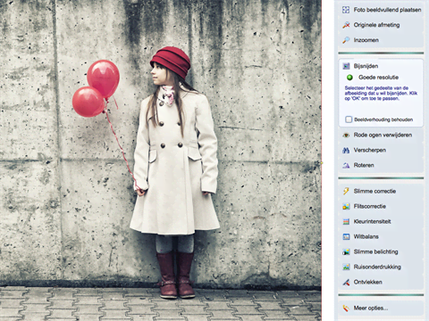Image resolution: width=429 pixels, height=321 pixels.
Task: Click the Bijsnijden crop icon
Action: 346,66
